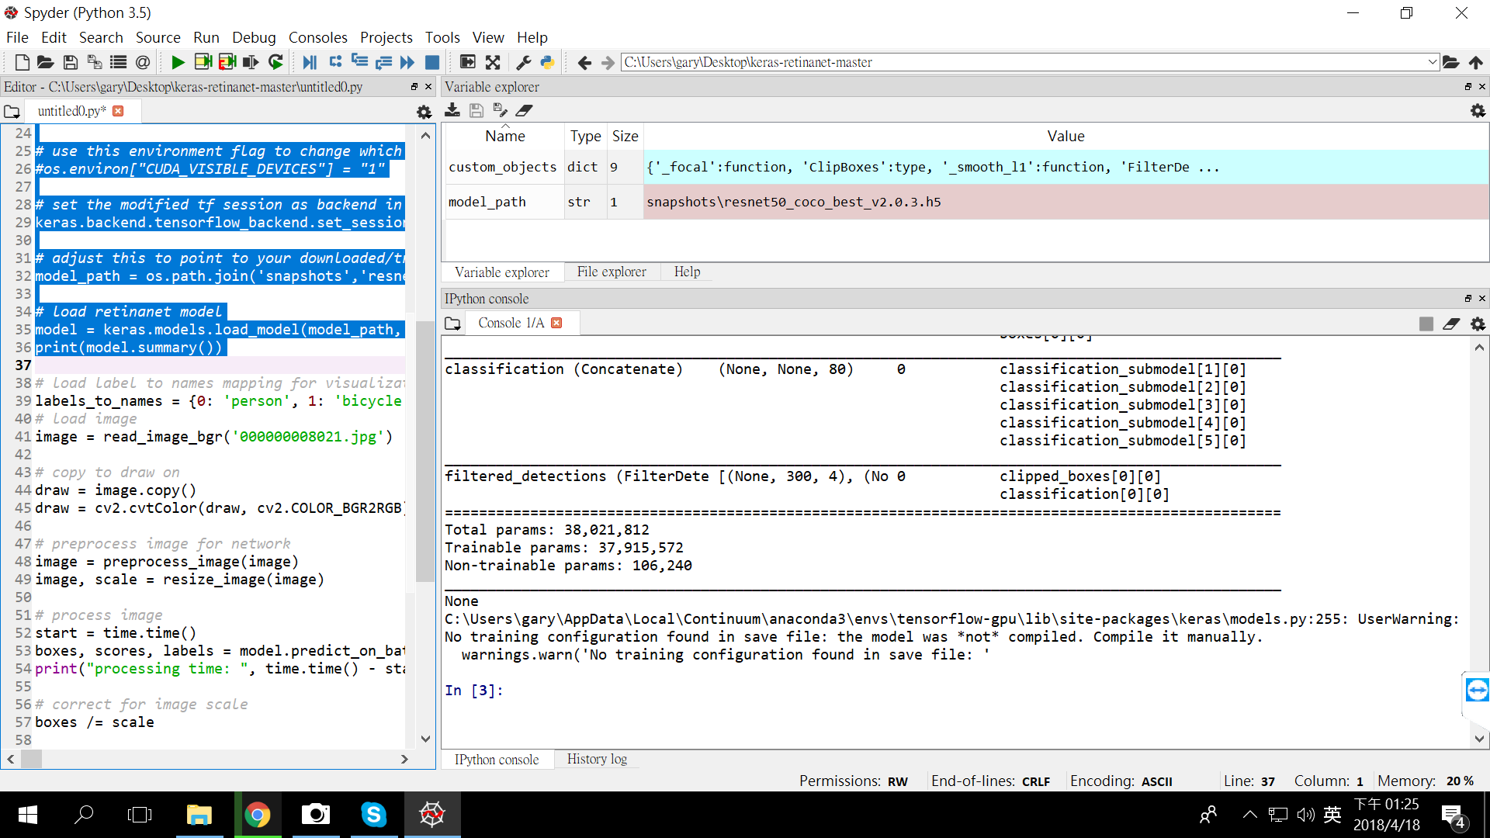
Task: Open the Editor options gear menu
Action: pyautogui.click(x=424, y=111)
